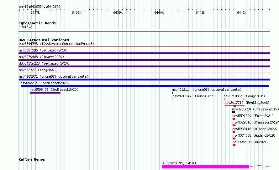Open nsv5697647 (Chuang2021) label
Screen dimensions: 279x170
[194, 96]
